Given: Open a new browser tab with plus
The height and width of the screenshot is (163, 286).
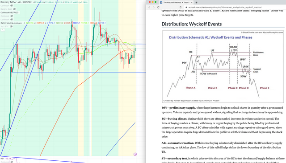Looking at the screenshot, I should [x=197, y=3].
